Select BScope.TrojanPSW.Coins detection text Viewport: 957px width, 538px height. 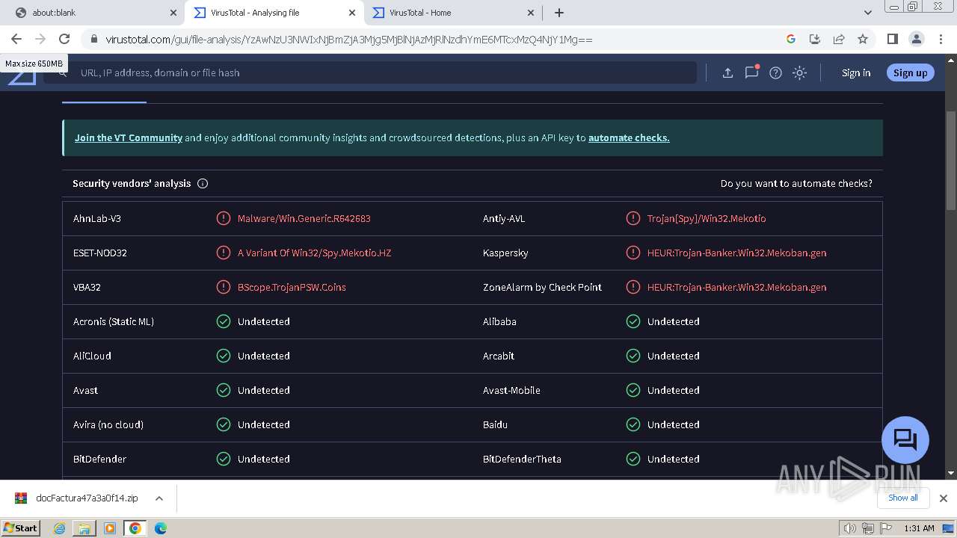(292, 287)
